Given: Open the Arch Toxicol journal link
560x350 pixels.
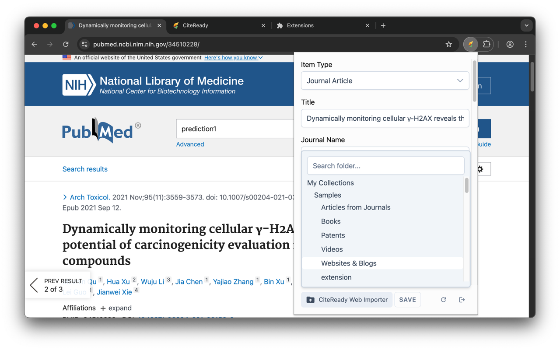Looking at the screenshot, I should pos(89,197).
